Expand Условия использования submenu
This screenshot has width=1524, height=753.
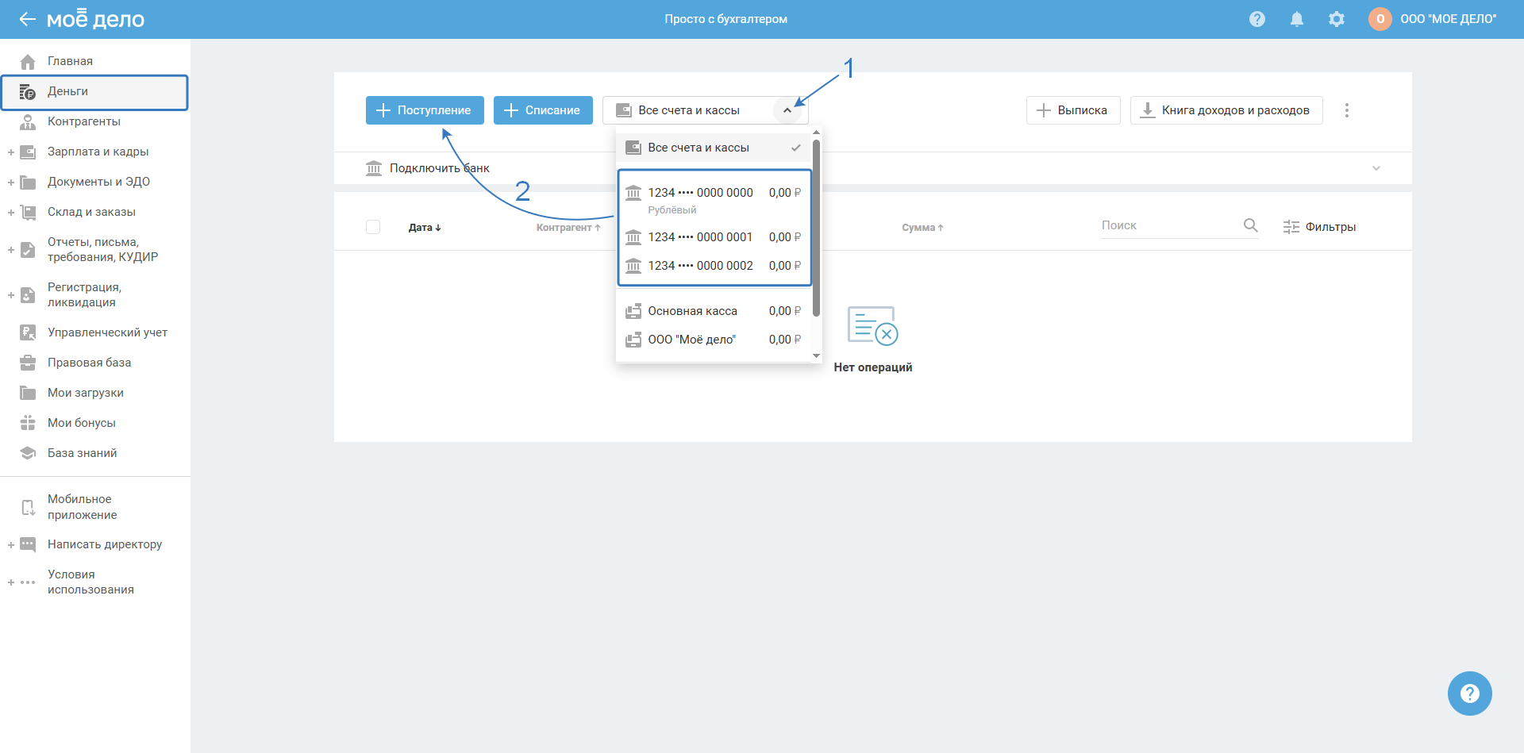(11, 582)
